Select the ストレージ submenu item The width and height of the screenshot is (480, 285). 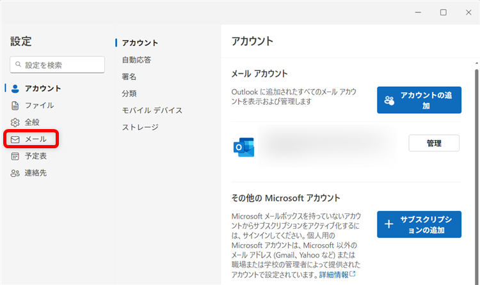click(140, 127)
